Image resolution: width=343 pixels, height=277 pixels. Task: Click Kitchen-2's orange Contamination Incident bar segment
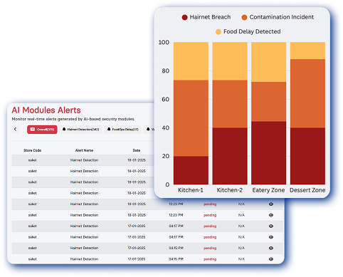click(x=230, y=104)
